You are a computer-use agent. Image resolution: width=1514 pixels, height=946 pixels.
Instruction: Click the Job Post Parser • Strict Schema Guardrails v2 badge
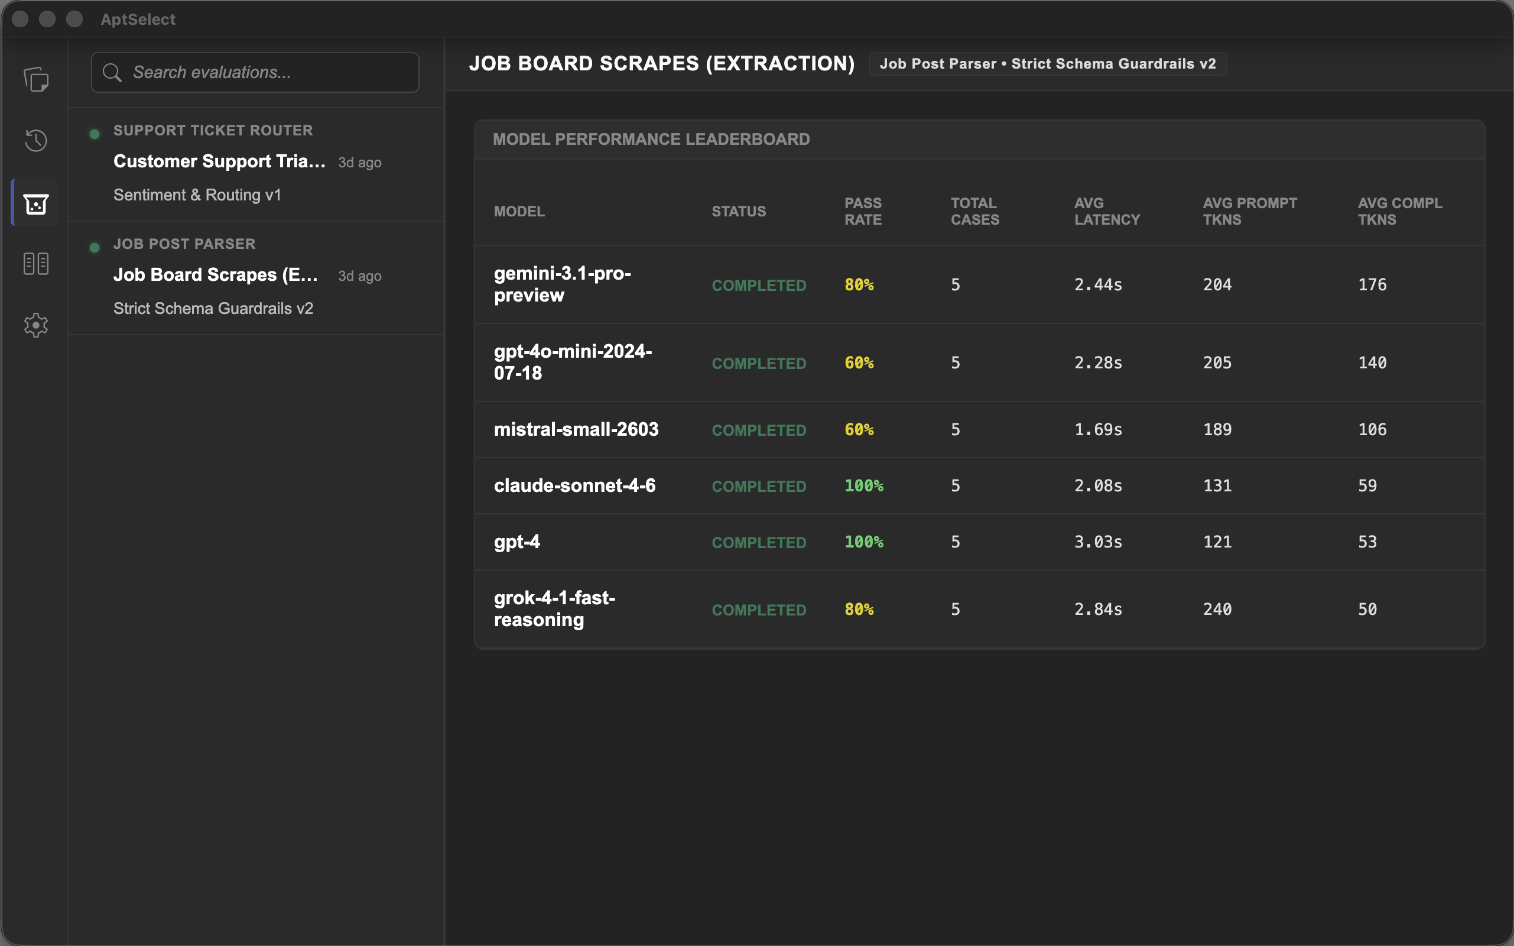pos(1048,64)
